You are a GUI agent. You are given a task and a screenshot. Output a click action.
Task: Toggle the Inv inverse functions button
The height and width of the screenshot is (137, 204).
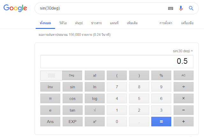click(50, 87)
